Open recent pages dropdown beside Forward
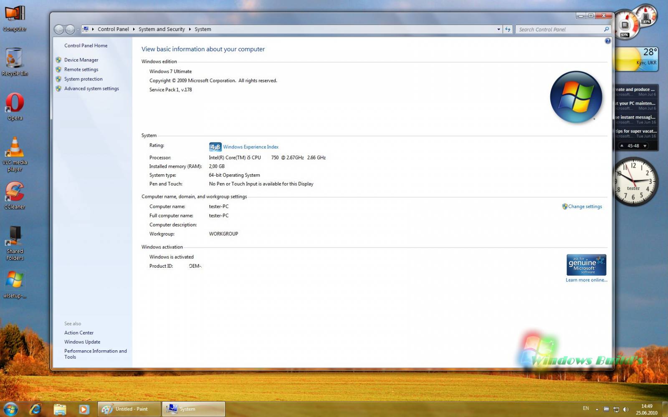Viewport: 668px width, 417px height. pyautogui.click(x=78, y=30)
